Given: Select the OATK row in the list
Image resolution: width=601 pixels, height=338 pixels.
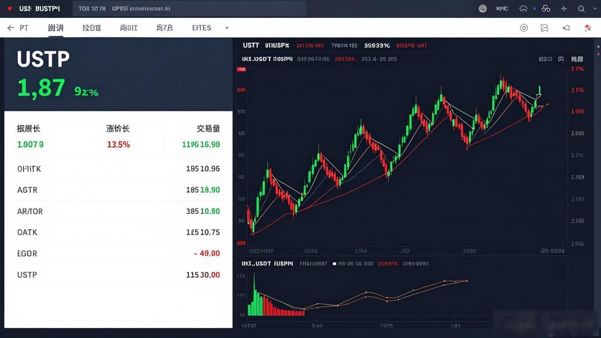Looking at the screenshot, I should (118, 232).
